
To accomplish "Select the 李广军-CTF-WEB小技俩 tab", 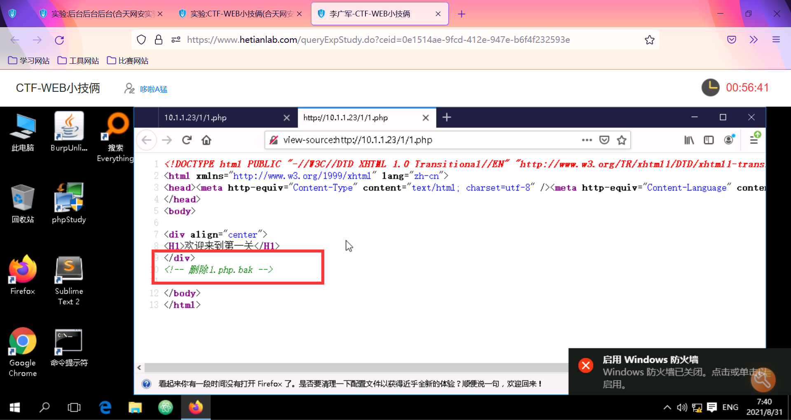I will point(380,14).
